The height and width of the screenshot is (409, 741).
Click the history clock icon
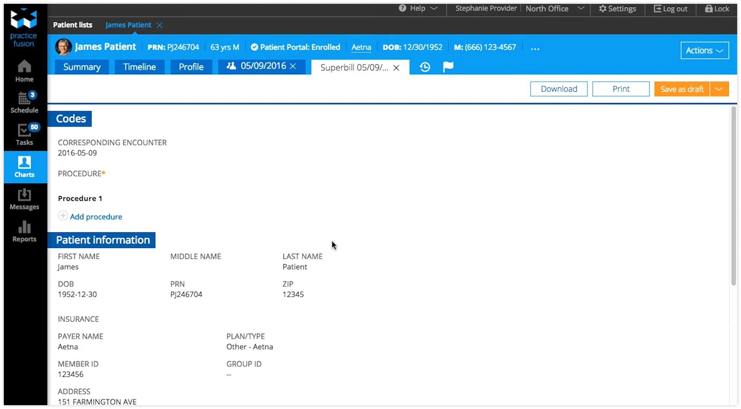pos(425,67)
